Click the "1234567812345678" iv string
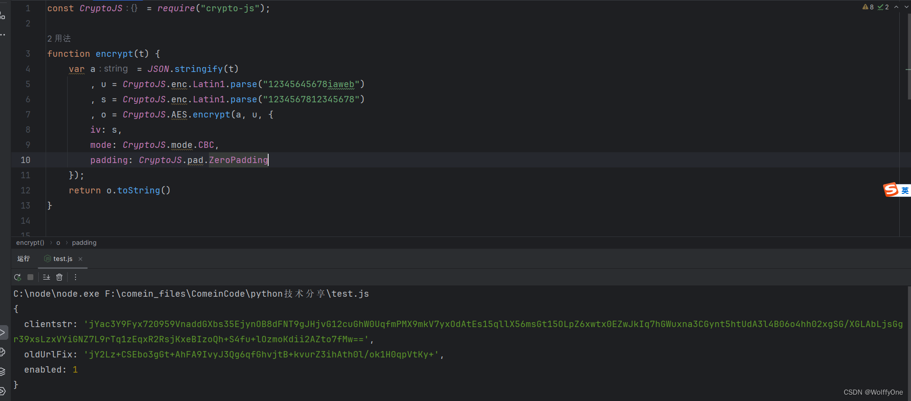The height and width of the screenshot is (401, 911). tap(311, 99)
